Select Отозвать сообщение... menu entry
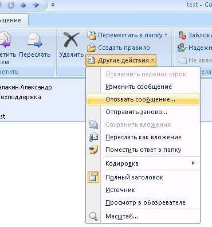This screenshot has height=227, width=212. 143,99
